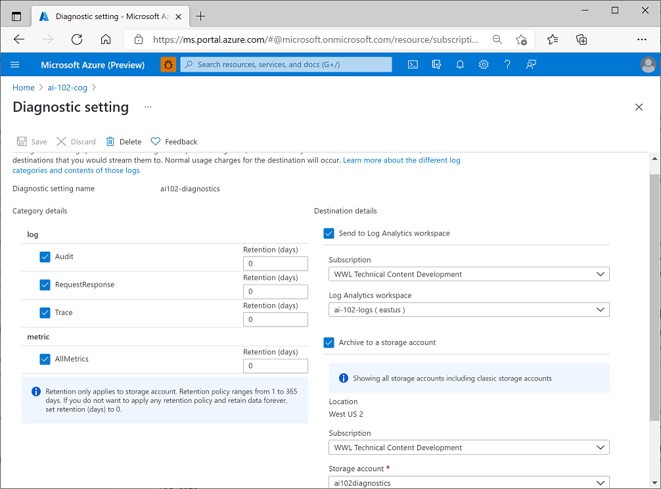This screenshot has width=661, height=489.
Task: Click the Azure search resources box
Action: click(286, 64)
